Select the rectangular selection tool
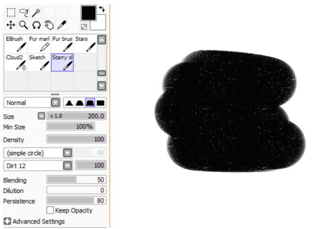Image resolution: width=330 pixels, height=229 pixels. coord(11,12)
